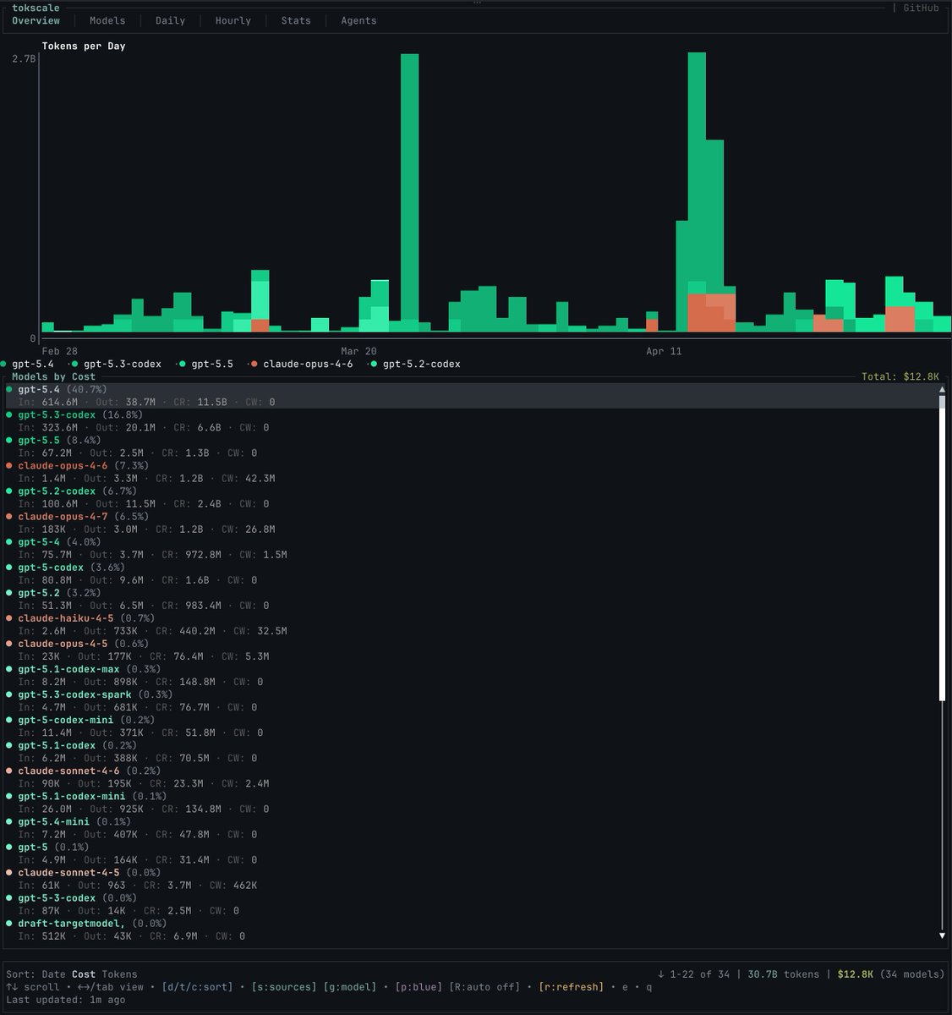Open the Hourly tab
The height and width of the screenshot is (1015, 952).
click(233, 20)
